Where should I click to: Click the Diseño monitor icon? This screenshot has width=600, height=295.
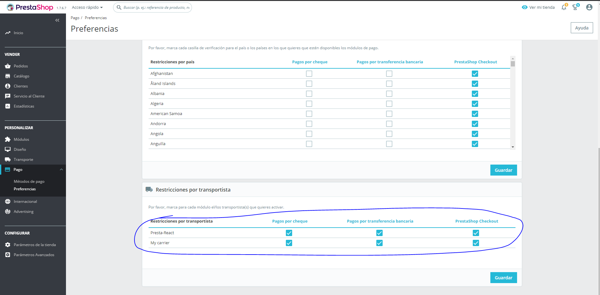pyautogui.click(x=8, y=149)
